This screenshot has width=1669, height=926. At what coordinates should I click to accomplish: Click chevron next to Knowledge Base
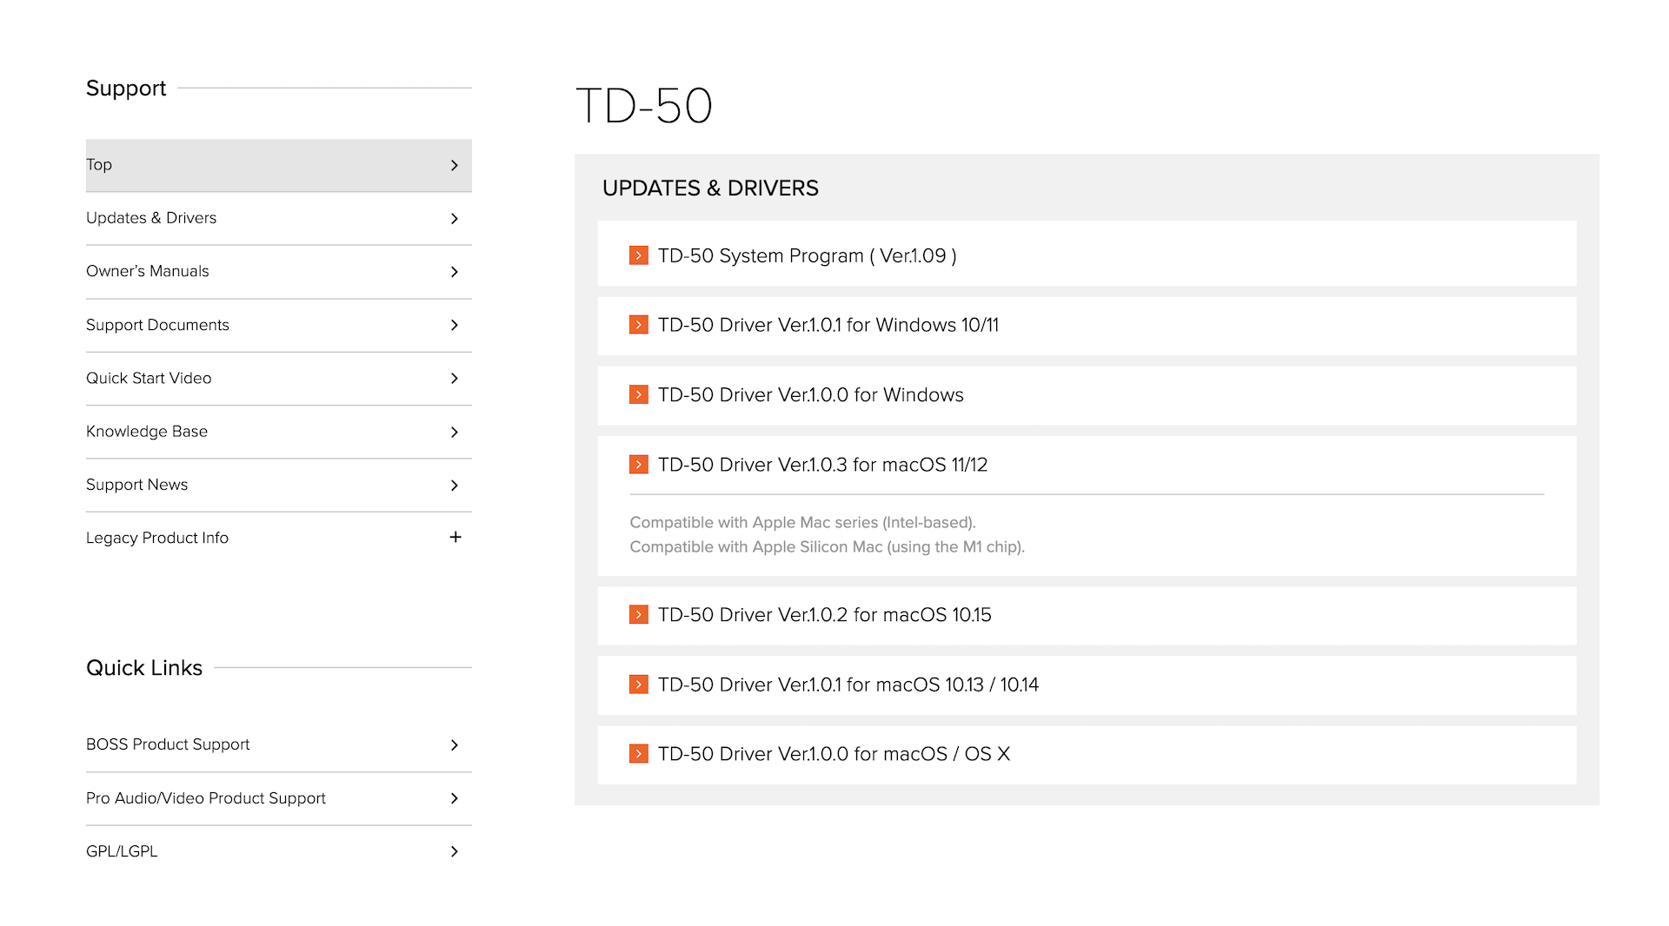[454, 432]
